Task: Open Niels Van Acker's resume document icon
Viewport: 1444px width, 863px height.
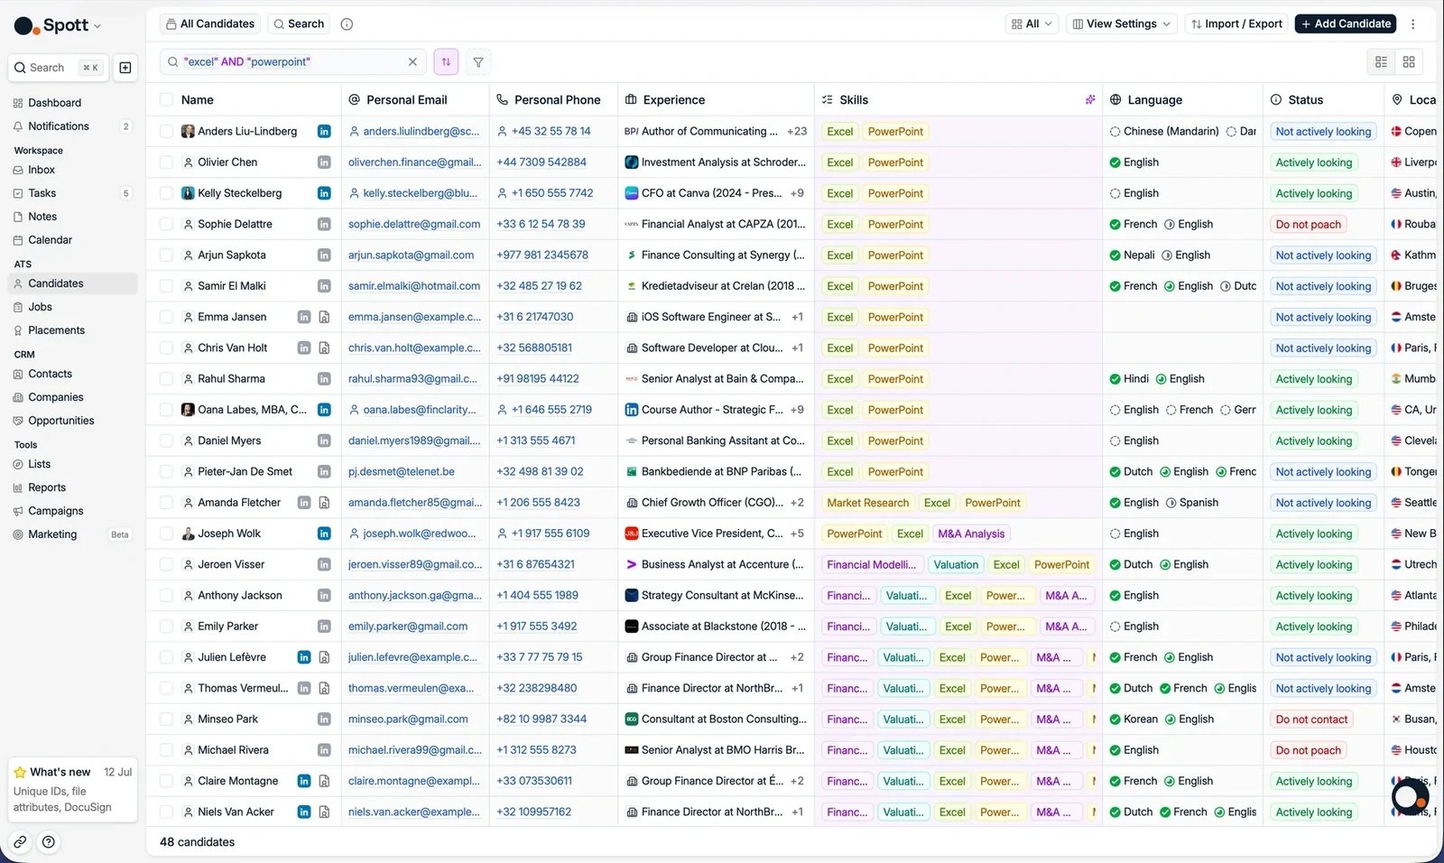Action: (x=324, y=812)
